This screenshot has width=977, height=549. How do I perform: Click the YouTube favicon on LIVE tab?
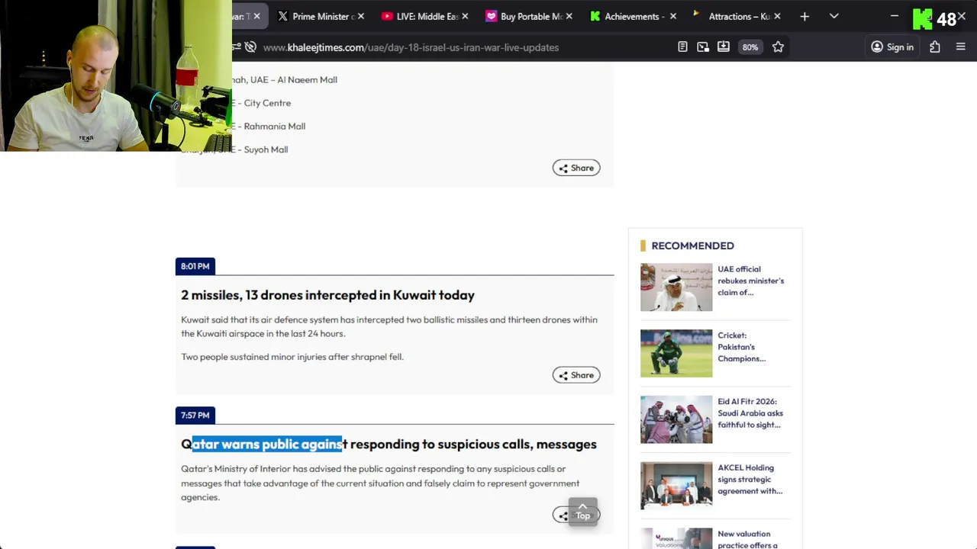coord(387,16)
